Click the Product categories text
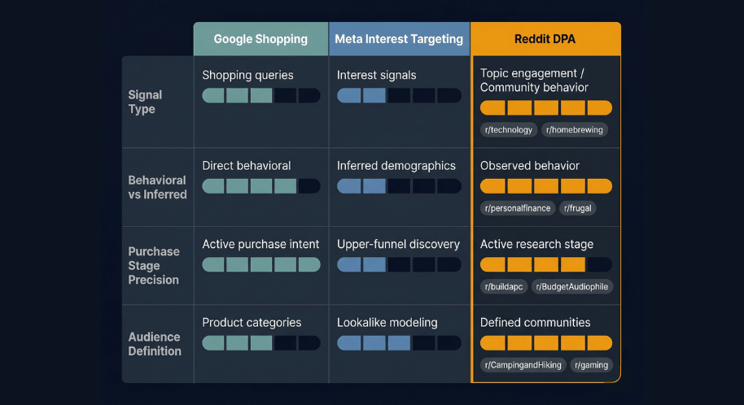 pyautogui.click(x=252, y=323)
